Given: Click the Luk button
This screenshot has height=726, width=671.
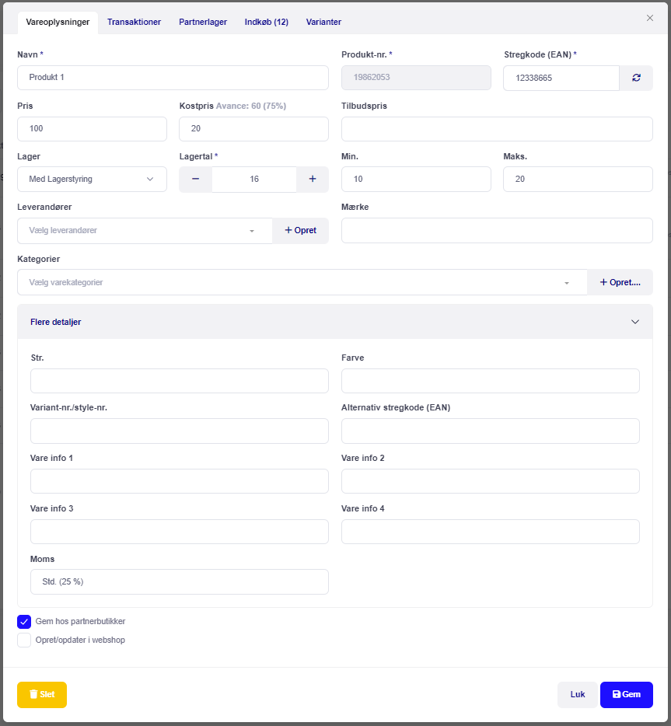Looking at the screenshot, I should (x=578, y=694).
